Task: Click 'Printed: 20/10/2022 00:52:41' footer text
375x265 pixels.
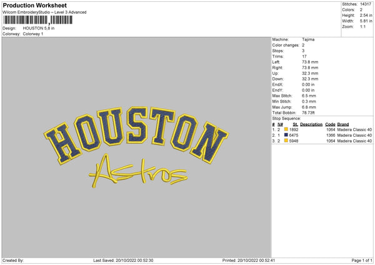Action: click(249, 261)
